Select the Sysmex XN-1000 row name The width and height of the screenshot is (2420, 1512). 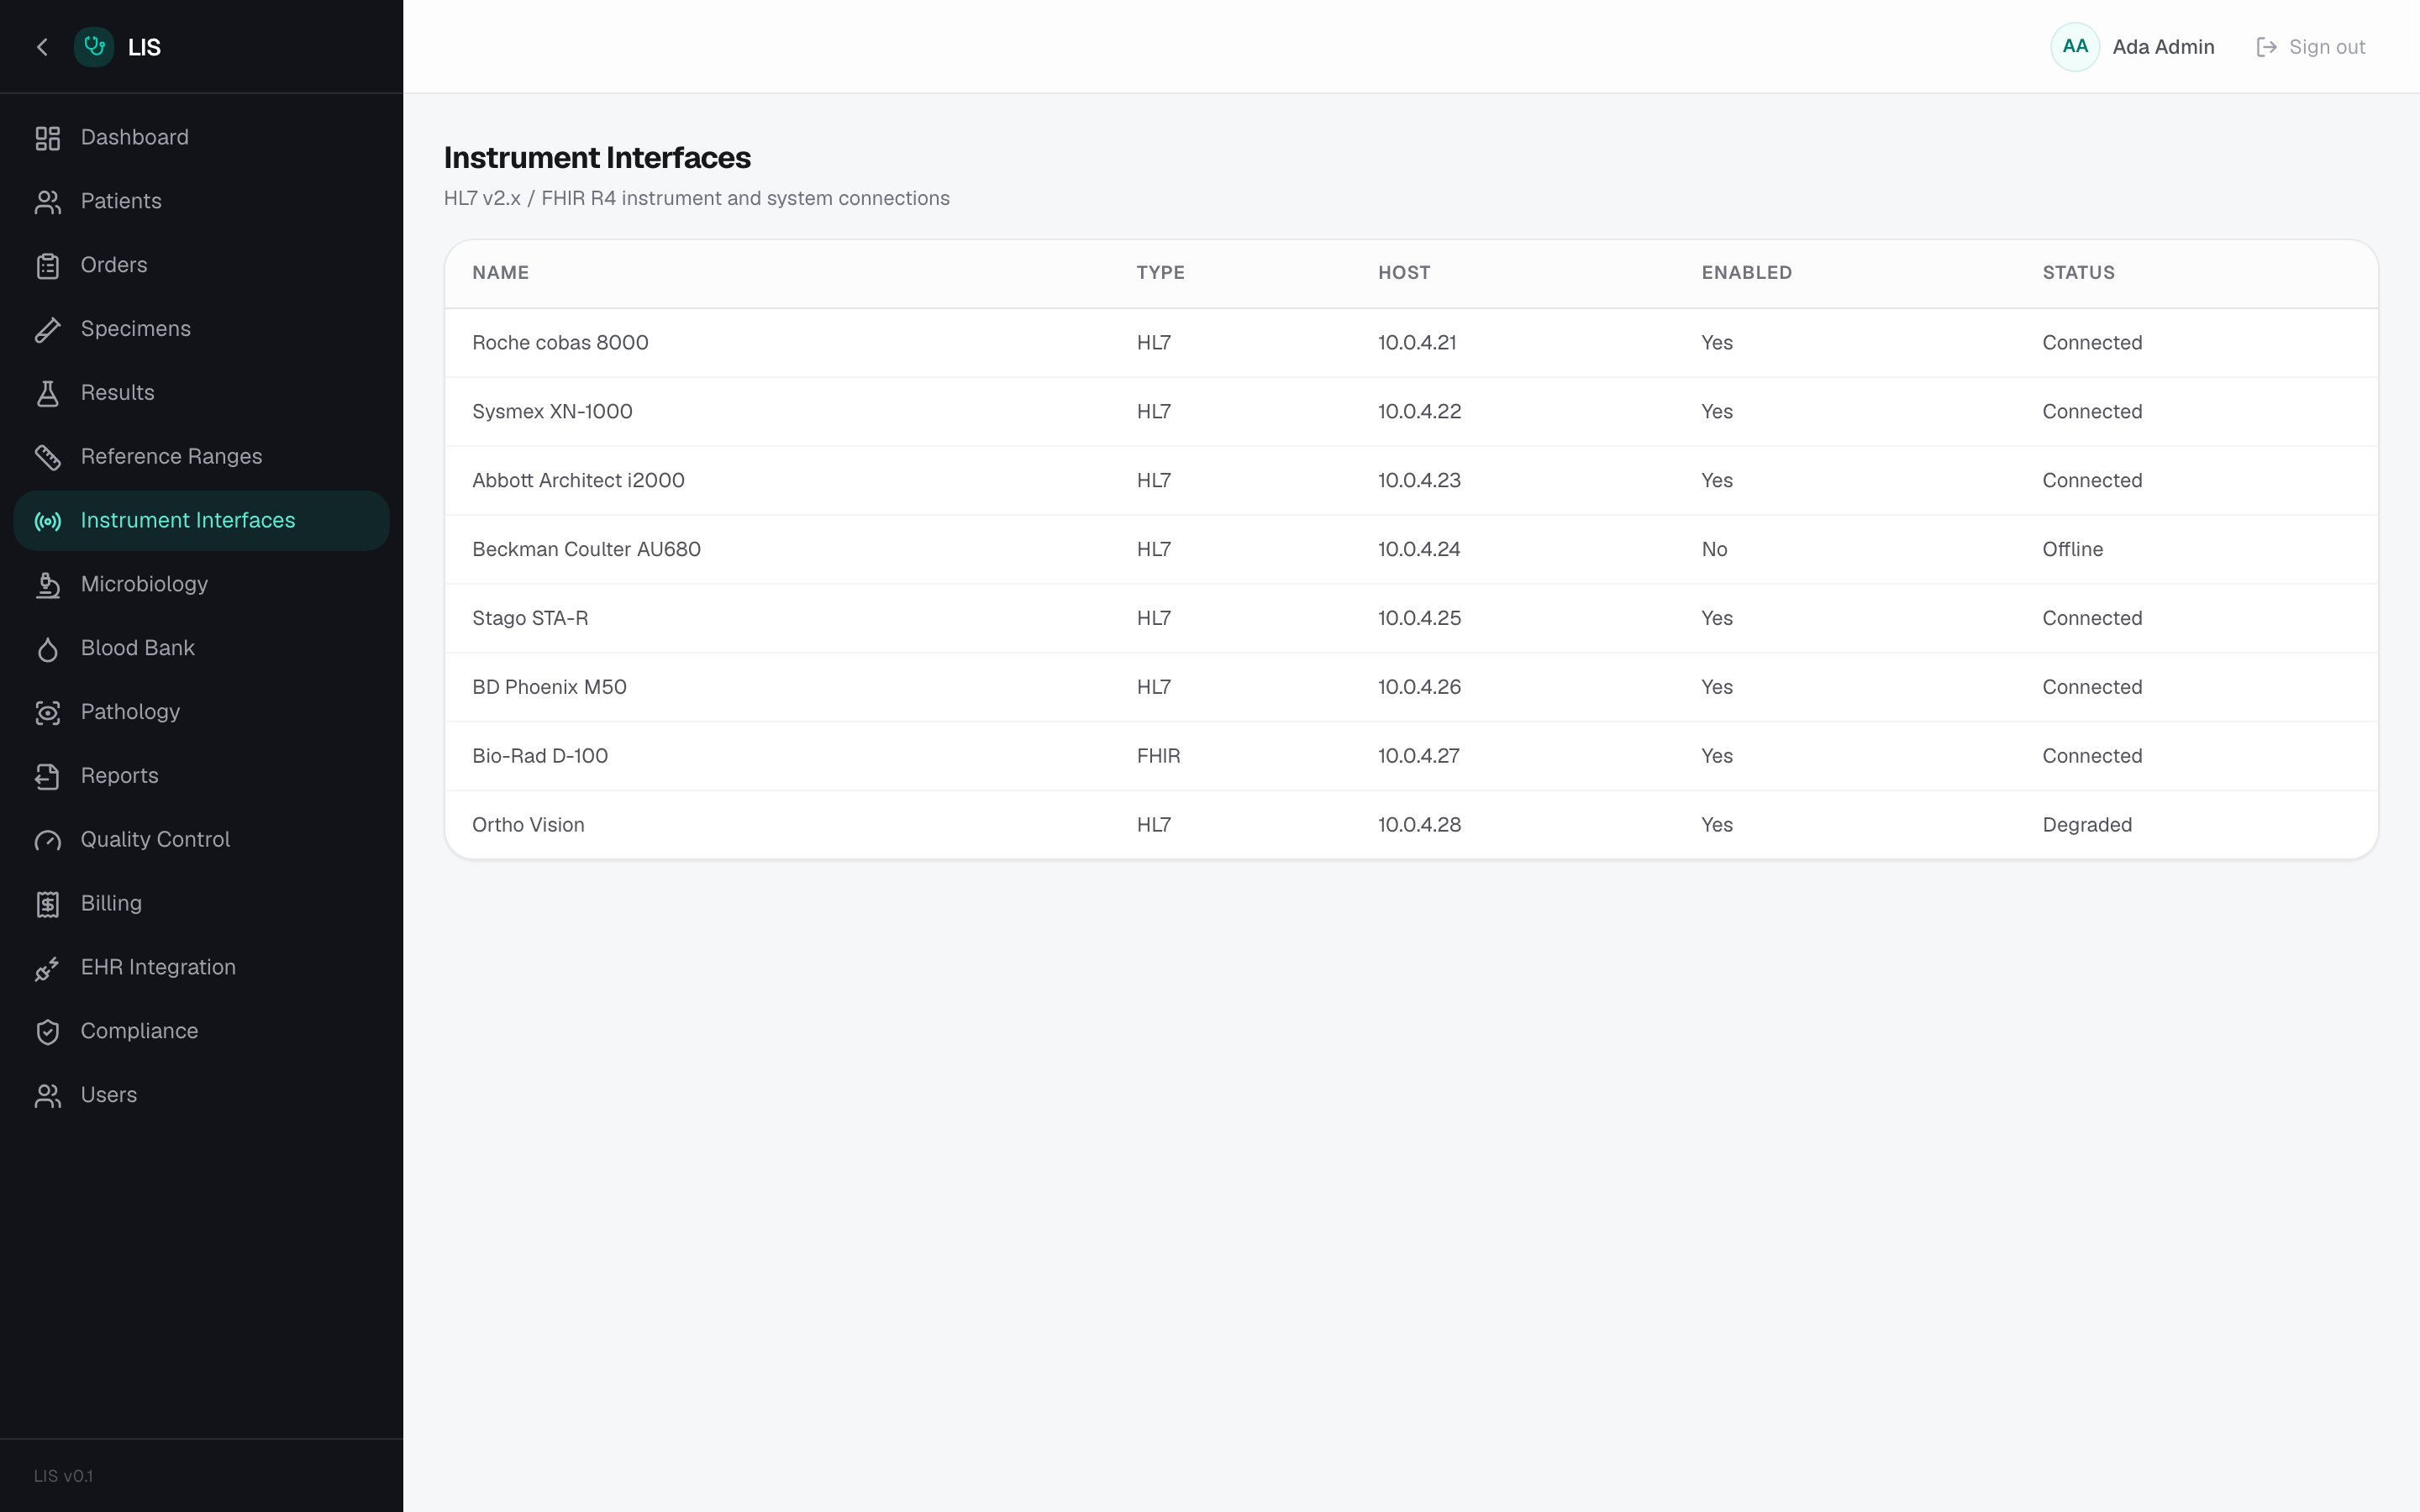coord(552,412)
